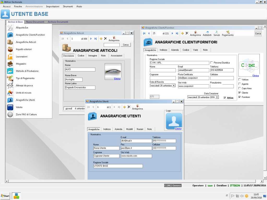
Task: Delete current record in Anagrafiche Utenti
Action: tap(129, 107)
